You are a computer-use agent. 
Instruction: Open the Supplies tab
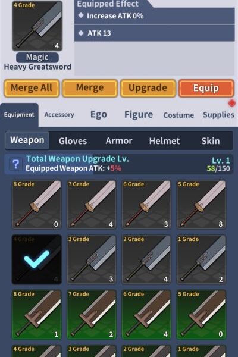tap(218, 115)
